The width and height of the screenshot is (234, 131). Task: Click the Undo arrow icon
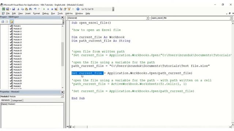35,9
